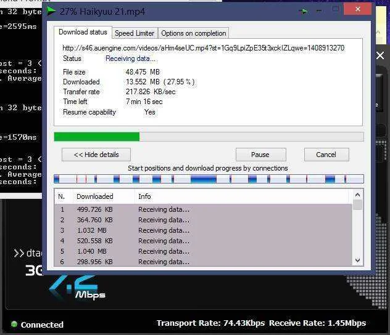
Task: Click the Resume capability Yes value
Action: point(150,112)
